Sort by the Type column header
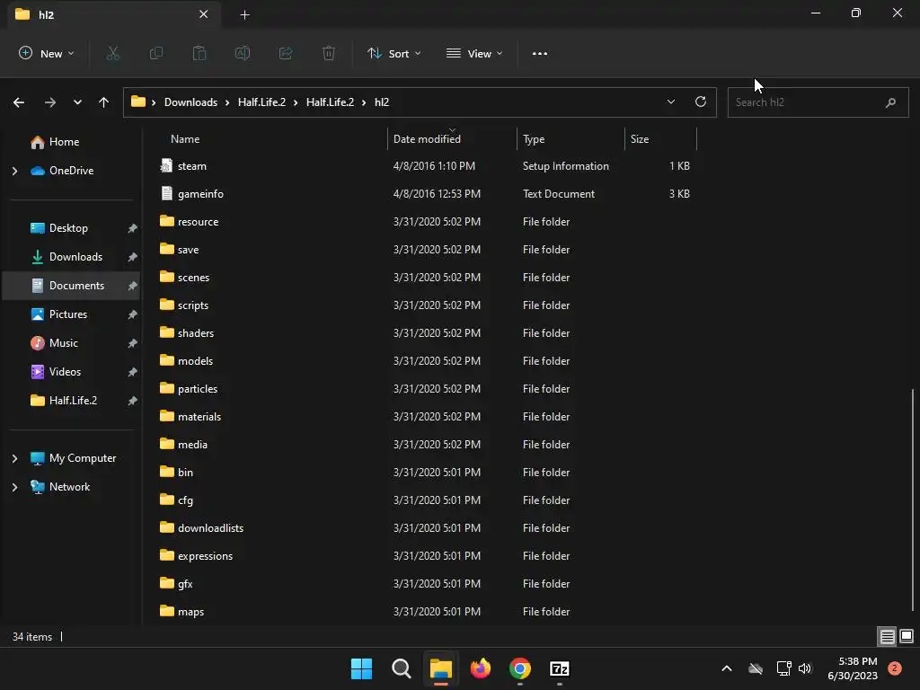The image size is (920, 690). [534, 139]
